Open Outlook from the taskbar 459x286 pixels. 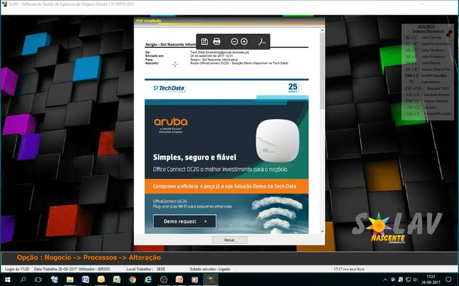coord(102,280)
